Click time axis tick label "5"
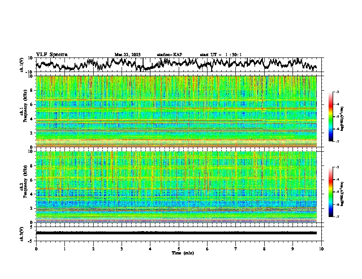This screenshot has width=362, height=279. point(179,249)
